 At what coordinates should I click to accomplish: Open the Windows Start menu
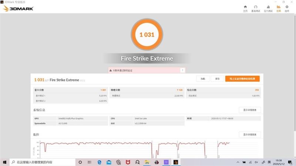pos(5,162)
